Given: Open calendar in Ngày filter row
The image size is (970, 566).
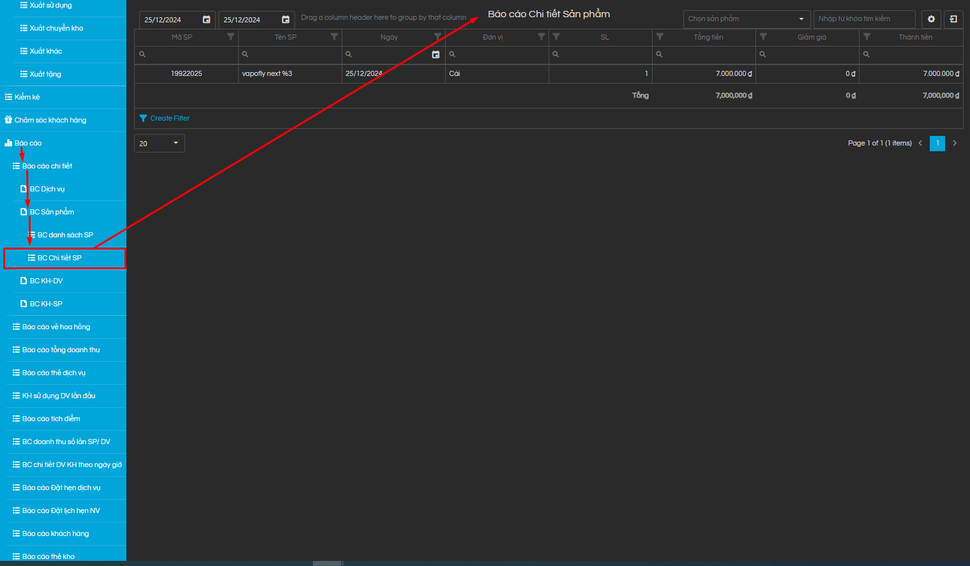Looking at the screenshot, I should pyautogui.click(x=436, y=55).
